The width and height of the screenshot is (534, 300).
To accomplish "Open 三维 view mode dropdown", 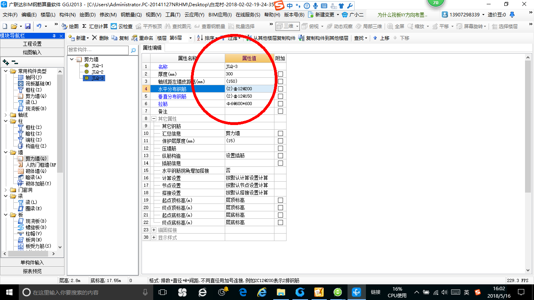I will pyautogui.click(x=297, y=26).
